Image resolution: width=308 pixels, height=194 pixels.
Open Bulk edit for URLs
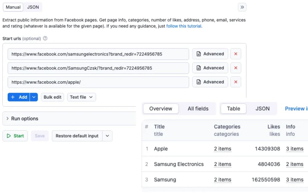pos(52,97)
